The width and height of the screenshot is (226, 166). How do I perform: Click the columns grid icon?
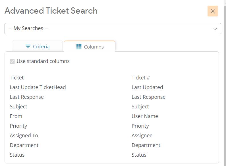[79, 47]
